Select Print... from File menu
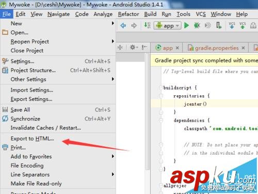This screenshot has width=258, height=194. click(x=58, y=147)
